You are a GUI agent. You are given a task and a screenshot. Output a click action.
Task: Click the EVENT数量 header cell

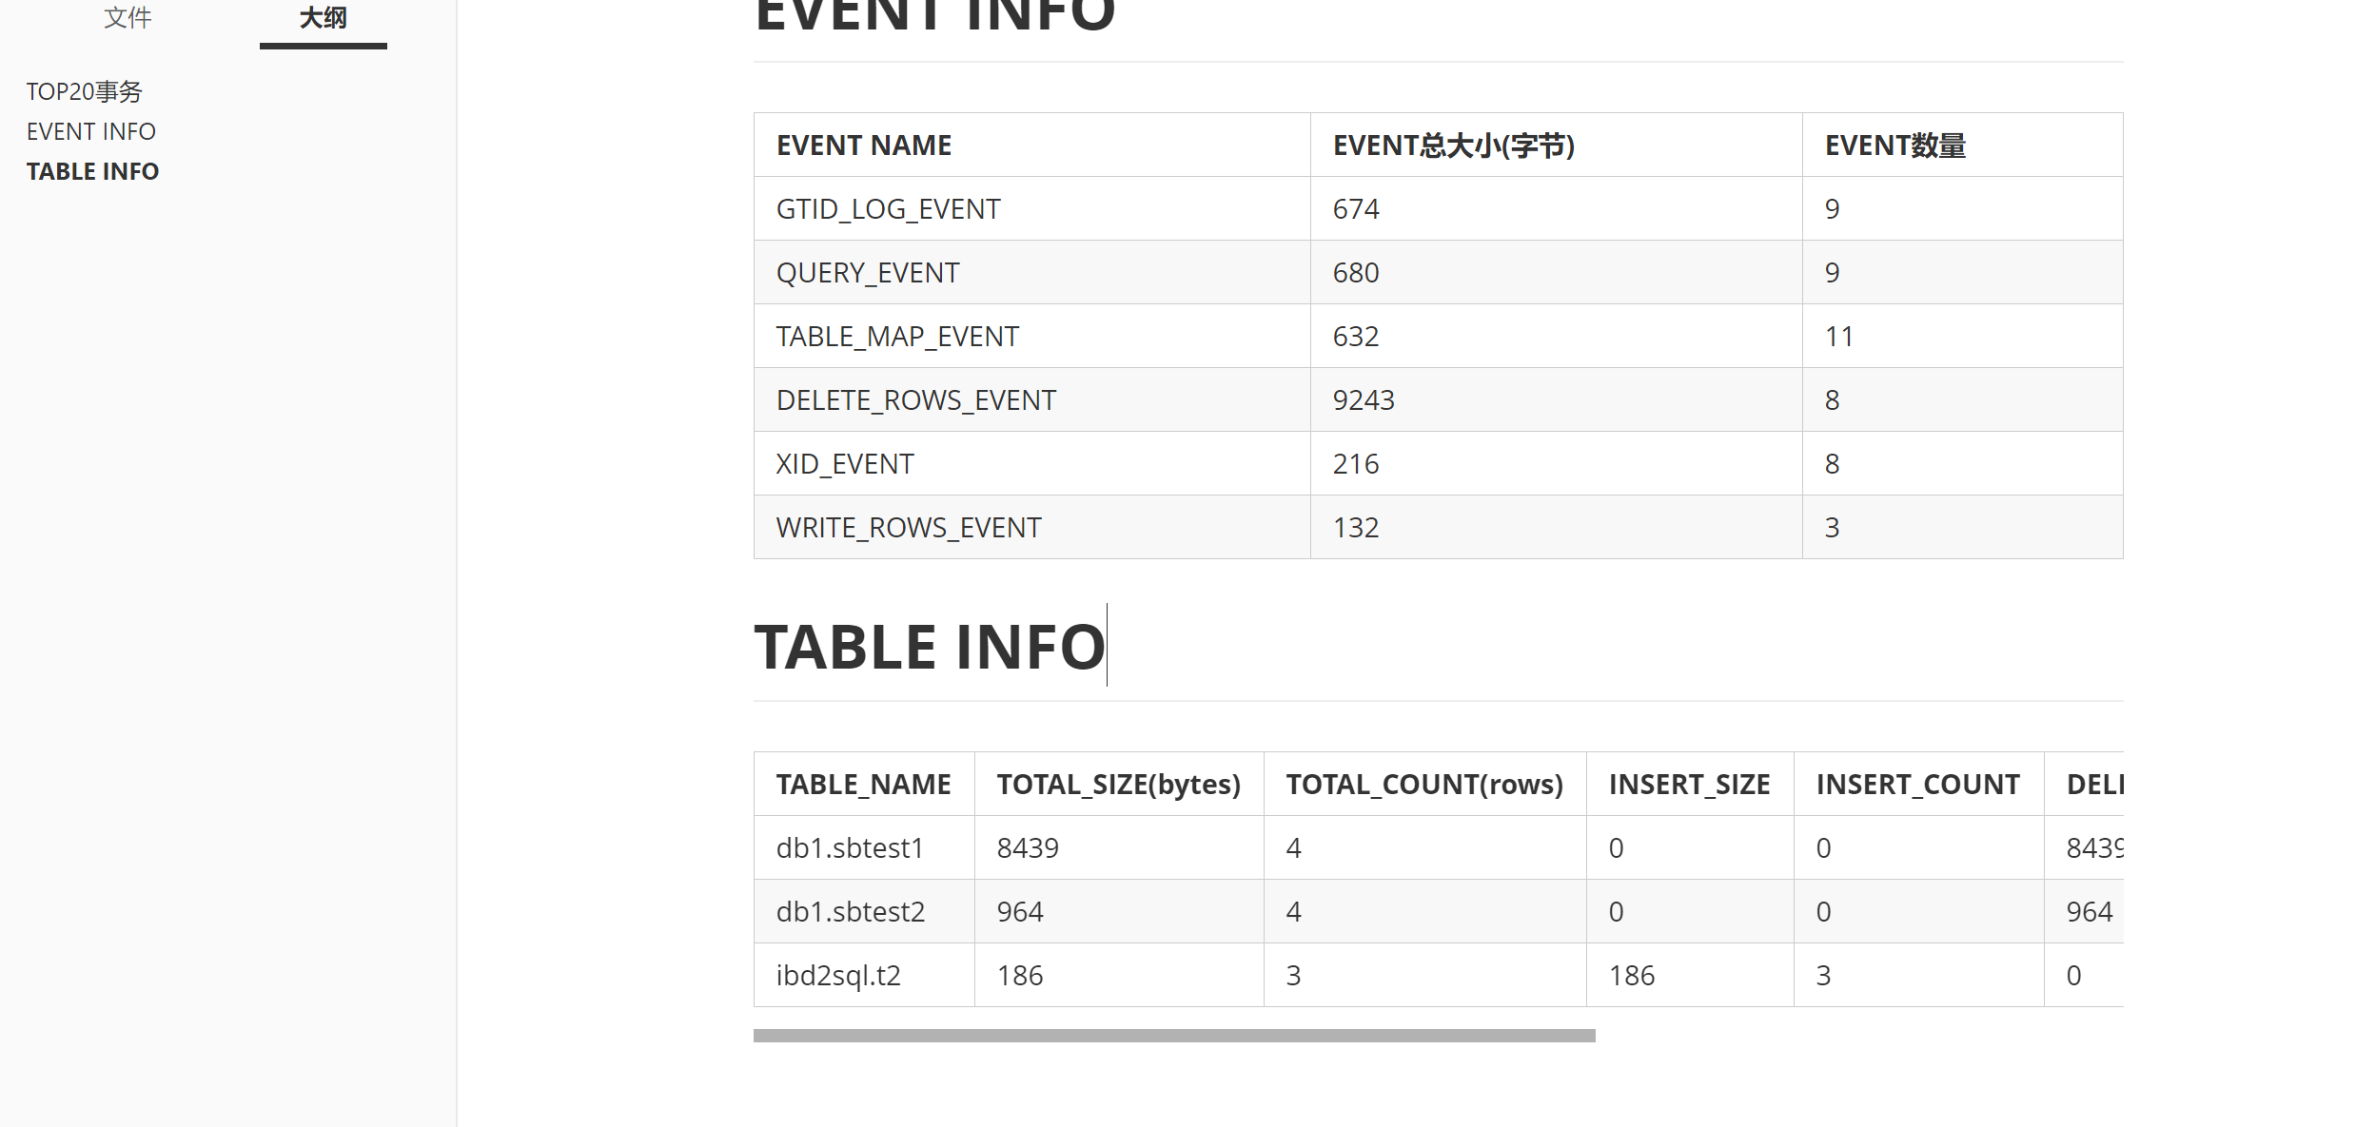pos(1894,146)
